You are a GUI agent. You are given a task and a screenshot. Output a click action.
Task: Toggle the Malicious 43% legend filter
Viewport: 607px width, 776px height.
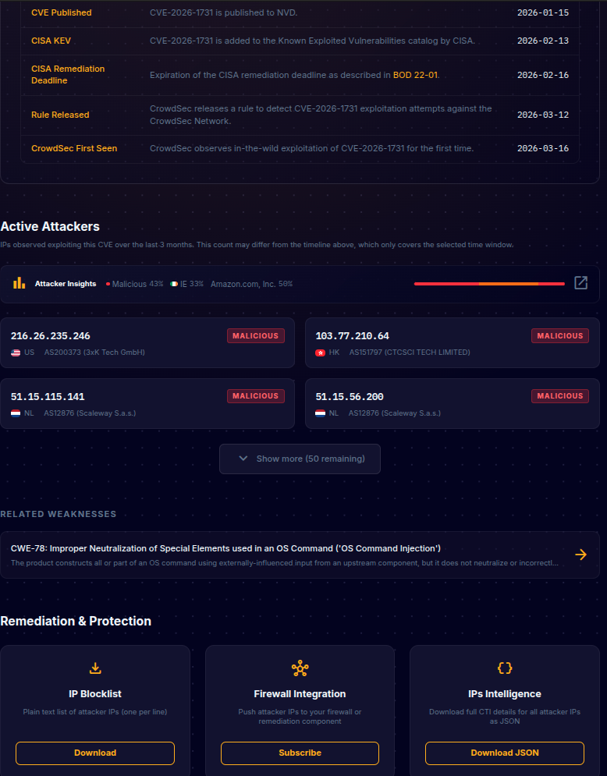click(133, 283)
